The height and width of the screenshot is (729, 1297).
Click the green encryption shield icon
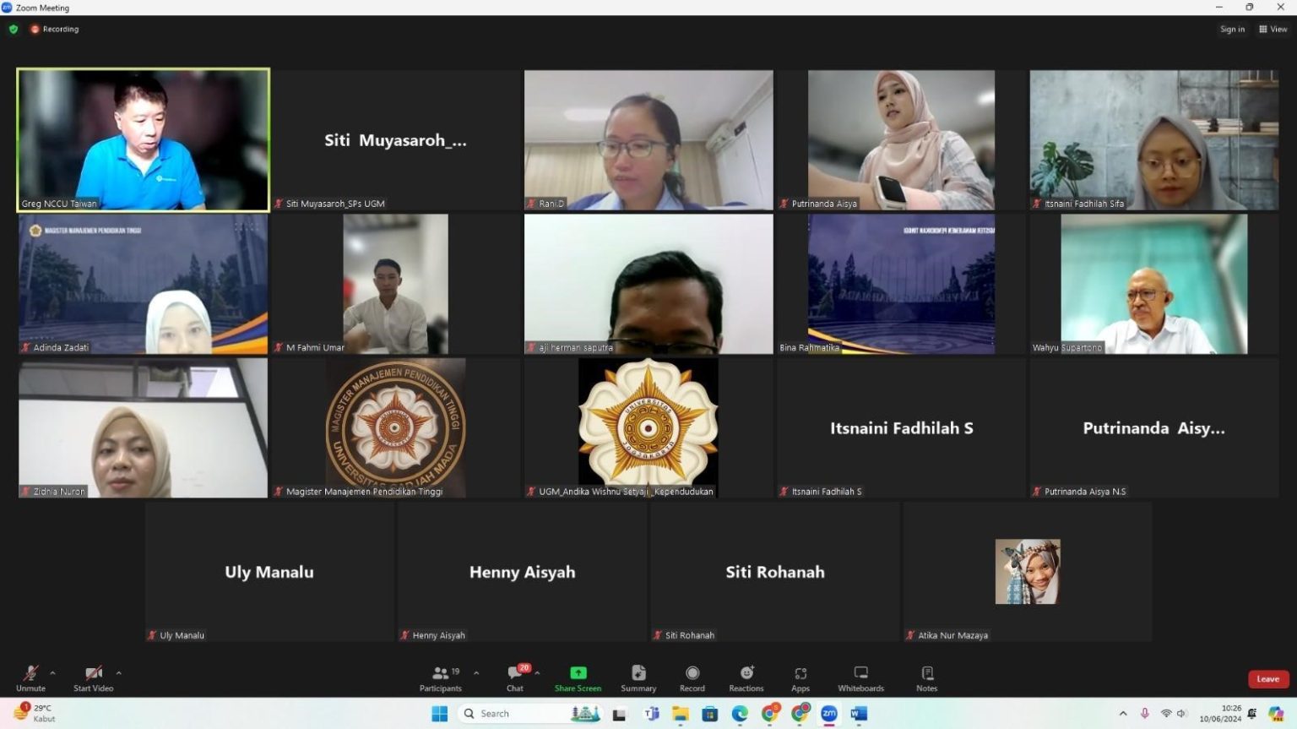14,29
